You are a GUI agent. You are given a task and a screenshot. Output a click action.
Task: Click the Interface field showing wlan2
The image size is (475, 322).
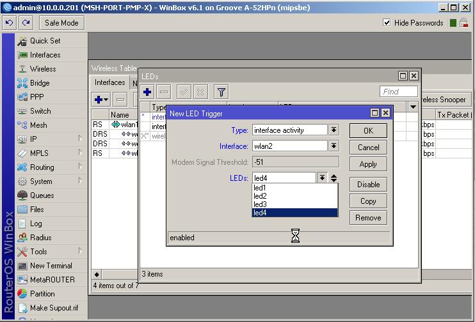pyautogui.click(x=289, y=146)
